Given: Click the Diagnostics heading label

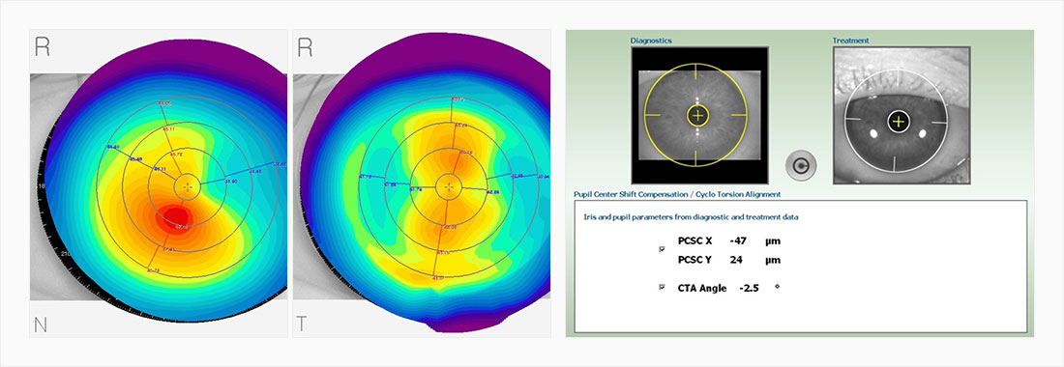Looking at the screenshot, I should (x=651, y=41).
